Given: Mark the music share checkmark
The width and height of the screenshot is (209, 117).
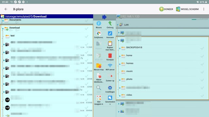Looking at the screenshot, I should pos(202,72).
